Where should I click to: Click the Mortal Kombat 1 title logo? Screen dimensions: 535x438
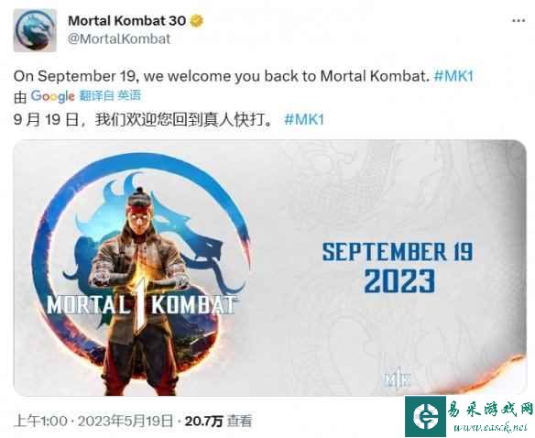pyautogui.click(x=141, y=305)
